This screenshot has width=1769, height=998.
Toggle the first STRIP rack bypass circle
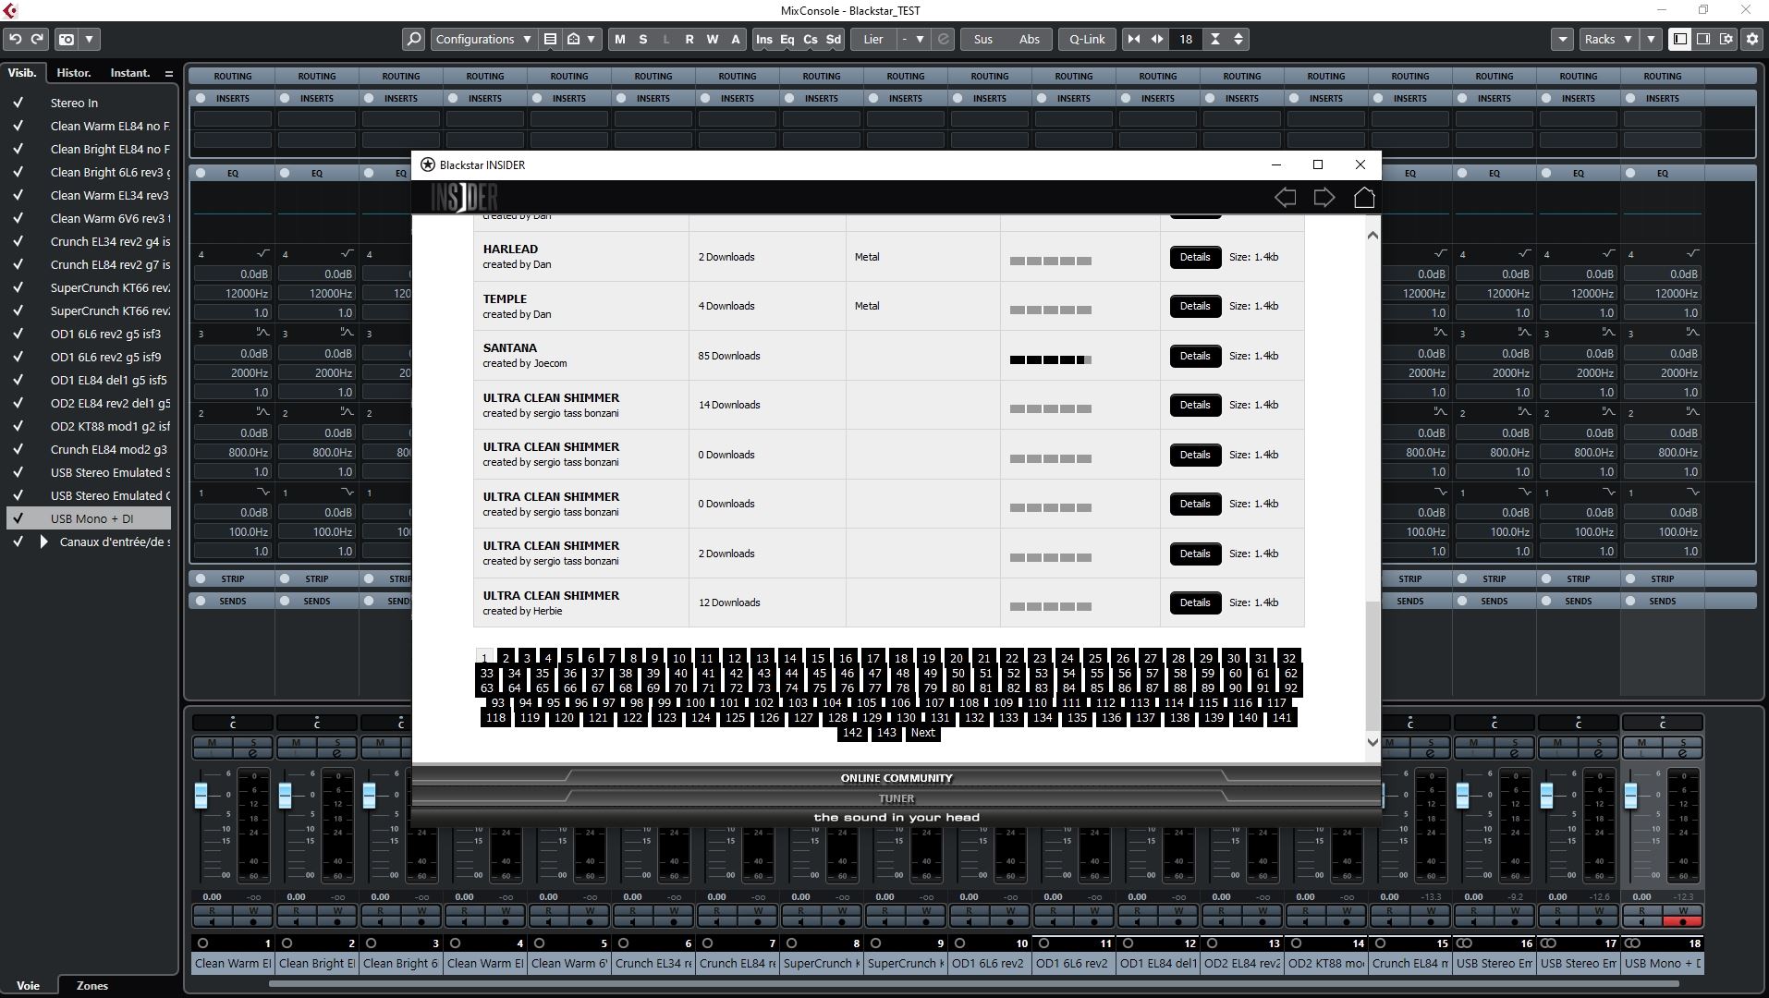point(201,578)
